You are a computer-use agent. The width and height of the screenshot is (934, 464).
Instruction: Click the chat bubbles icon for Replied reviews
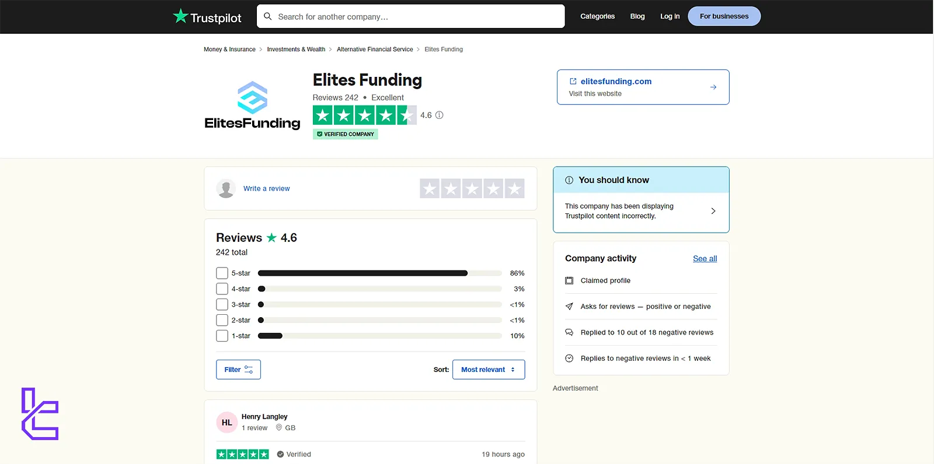569,332
